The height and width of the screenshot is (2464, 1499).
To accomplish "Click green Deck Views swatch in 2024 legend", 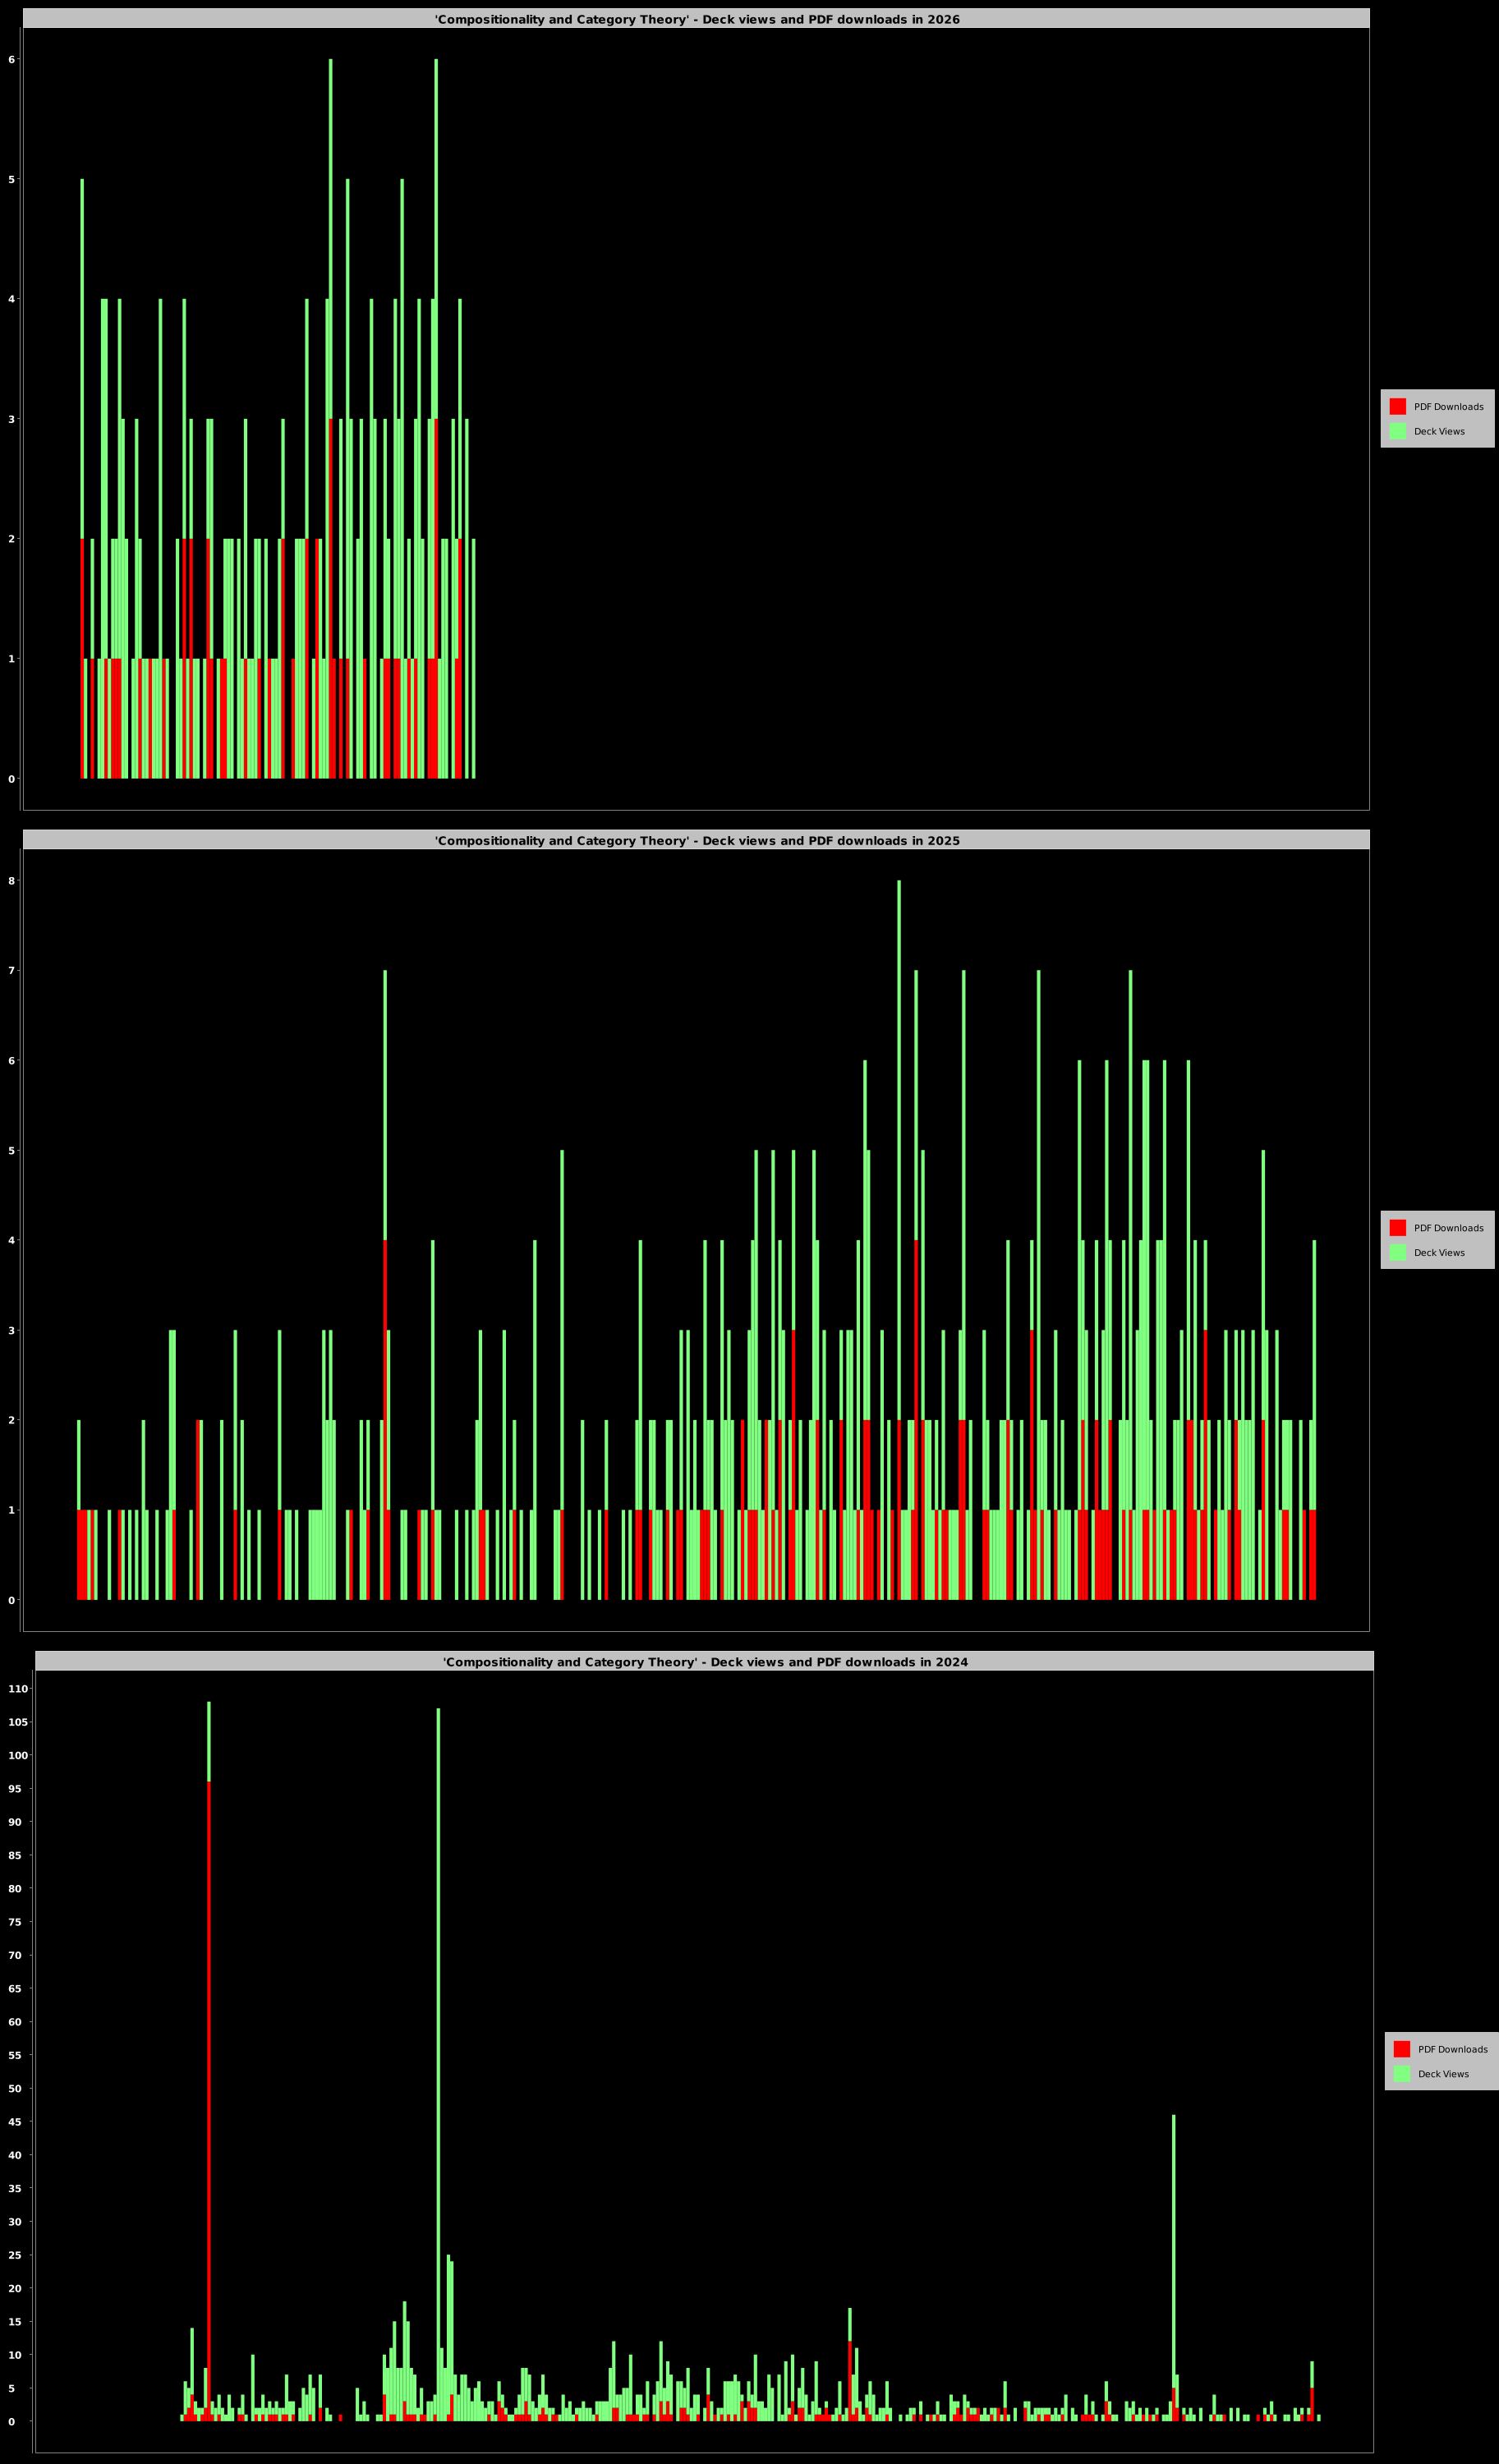I will [x=1401, y=2073].
